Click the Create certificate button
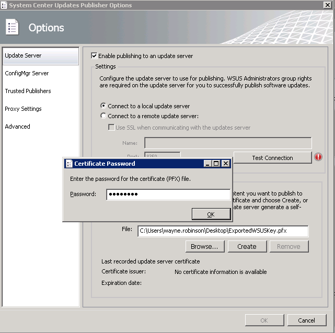Viewport: 335px width, 333px height. (x=247, y=246)
